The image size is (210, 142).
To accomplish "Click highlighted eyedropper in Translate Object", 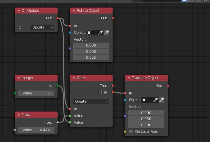I will (x=162, y=100).
